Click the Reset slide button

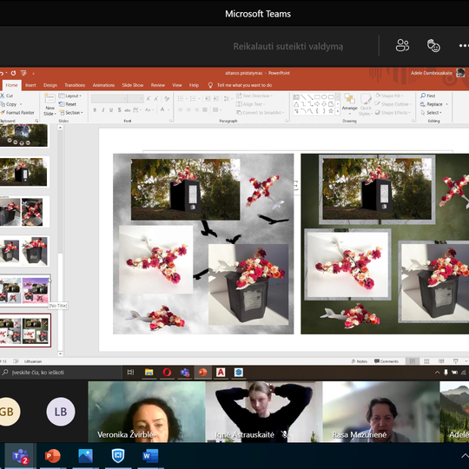[68, 104]
